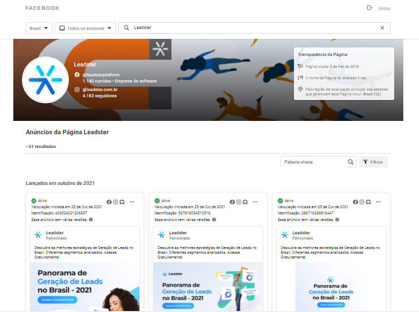The height and width of the screenshot is (312, 419).
Task: Open second ad image with standing woman graphic
Action: click(208, 287)
